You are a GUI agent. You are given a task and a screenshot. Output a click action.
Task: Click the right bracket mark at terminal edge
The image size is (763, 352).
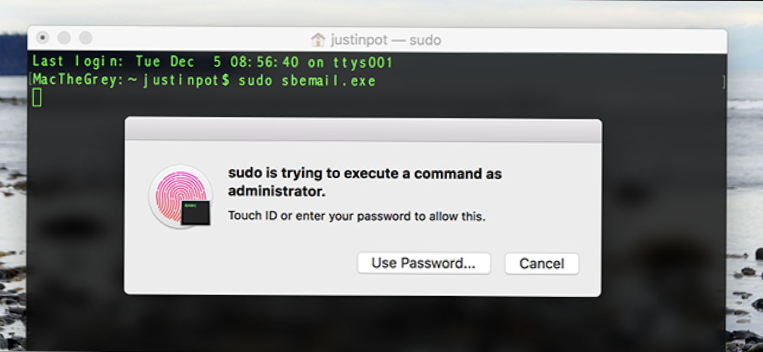(723, 81)
